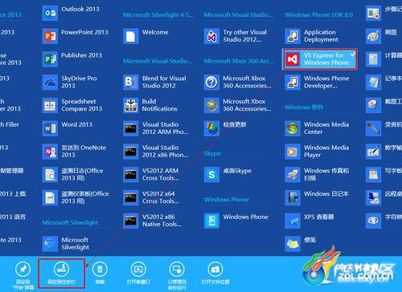Open the sound recorder microphone tile
Image resolution: width=402 pixels, height=292 pixels.
point(384,128)
